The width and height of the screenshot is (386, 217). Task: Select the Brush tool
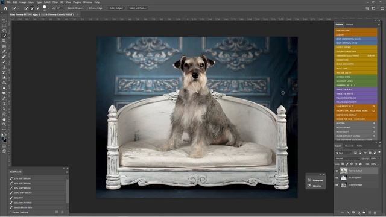coord(4,61)
